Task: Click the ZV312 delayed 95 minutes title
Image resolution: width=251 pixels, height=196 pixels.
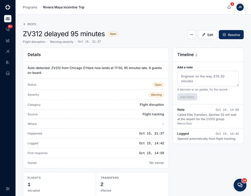Action: pyautogui.click(x=64, y=34)
